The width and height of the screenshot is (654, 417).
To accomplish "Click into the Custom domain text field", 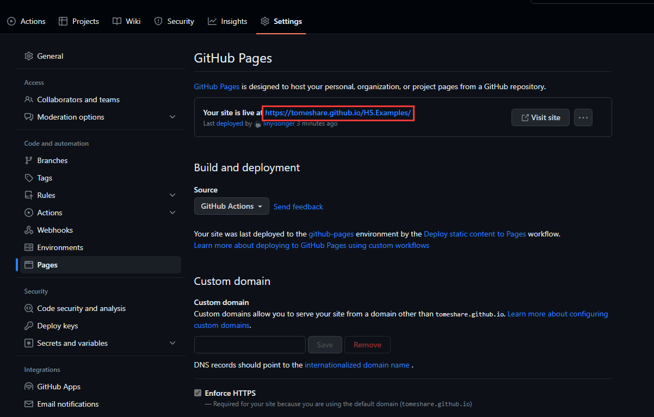I will pyautogui.click(x=250, y=345).
